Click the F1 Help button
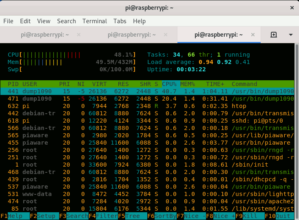This screenshot has height=220, width=299. (x=15, y=216)
